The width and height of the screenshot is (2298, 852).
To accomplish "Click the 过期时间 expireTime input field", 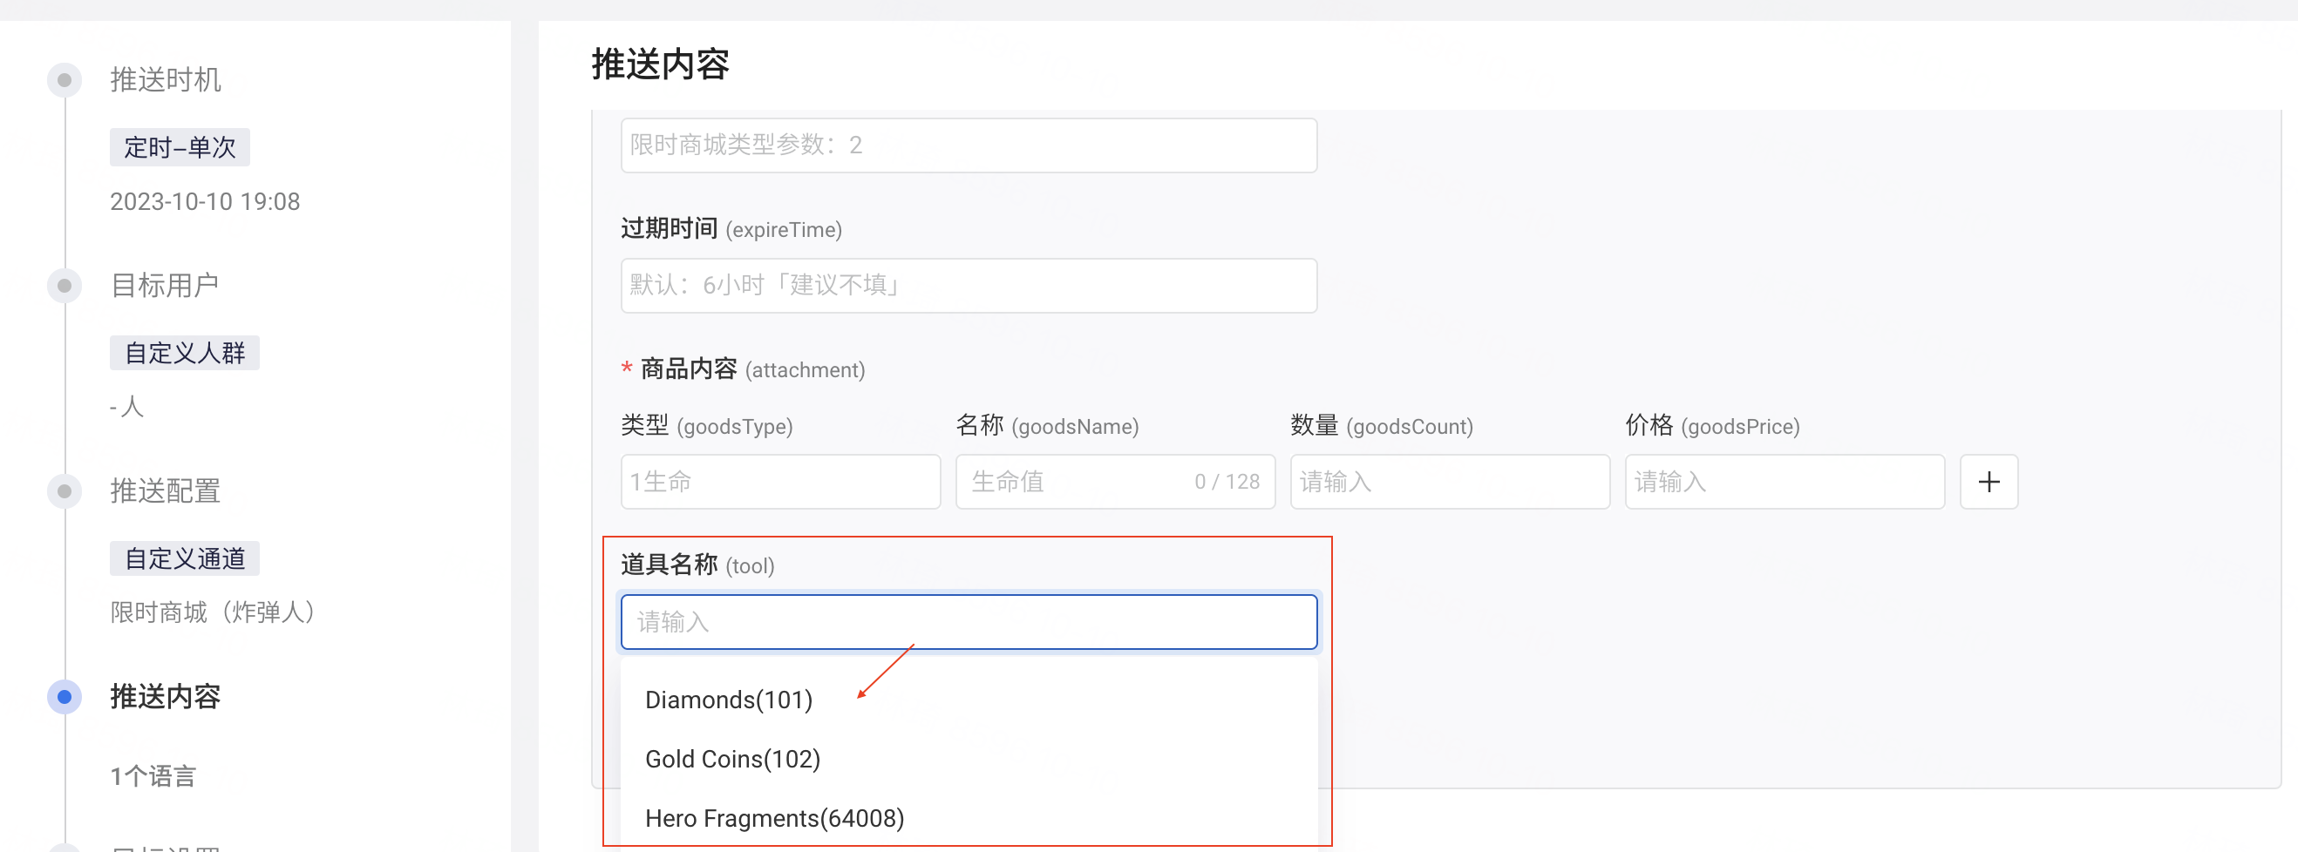I will click(968, 285).
